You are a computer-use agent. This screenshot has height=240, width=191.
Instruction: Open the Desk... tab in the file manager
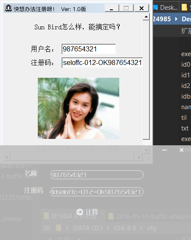(x=166, y=7)
